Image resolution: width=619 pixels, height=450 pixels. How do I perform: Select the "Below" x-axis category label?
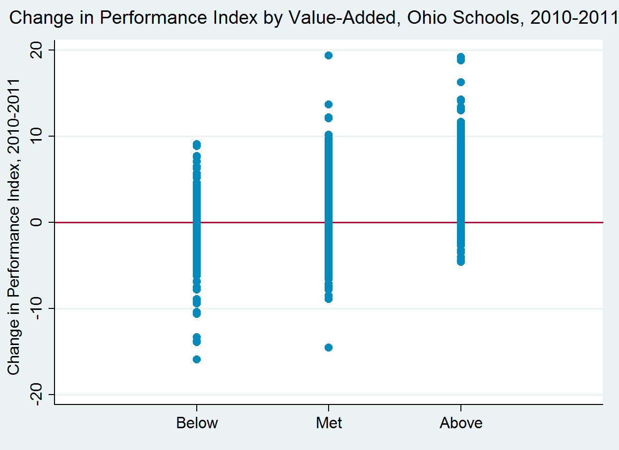pyautogui.click(x=197, y=423)
